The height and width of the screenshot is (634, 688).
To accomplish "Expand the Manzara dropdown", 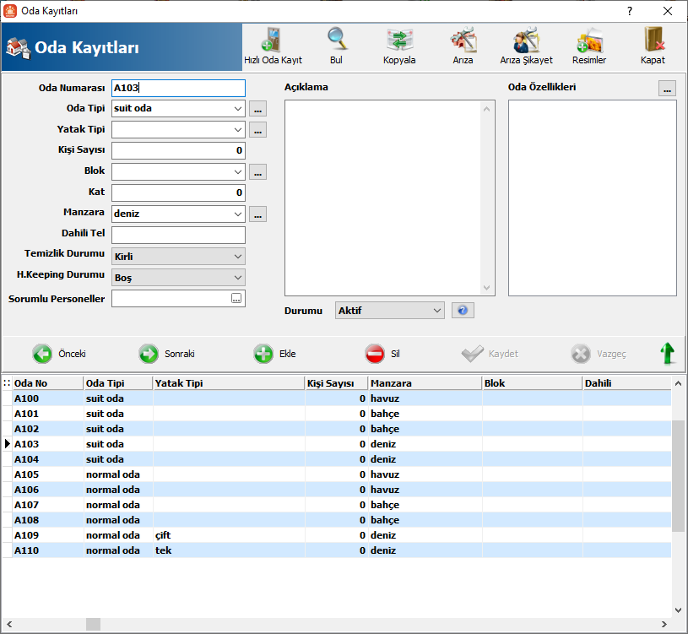I will point(237,214).
